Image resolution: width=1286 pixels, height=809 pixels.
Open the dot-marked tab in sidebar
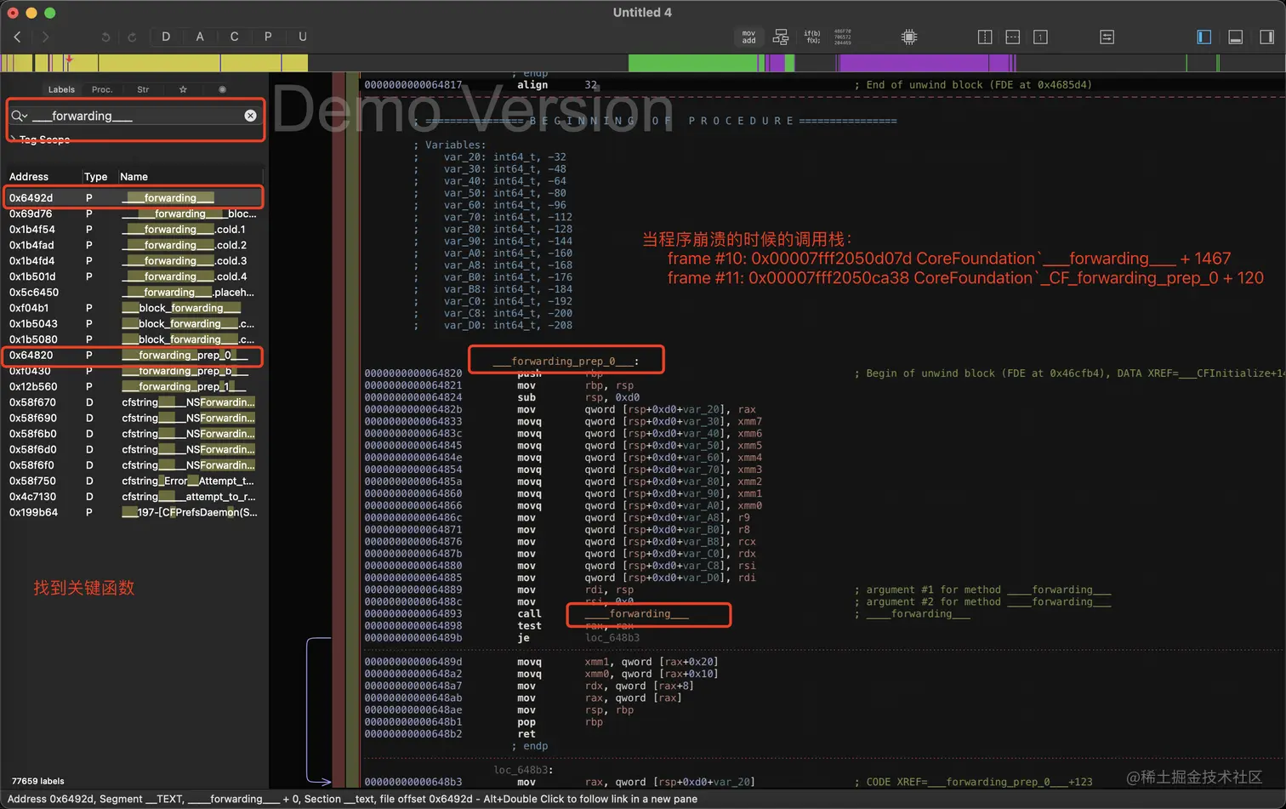click(x=222, y=89)
